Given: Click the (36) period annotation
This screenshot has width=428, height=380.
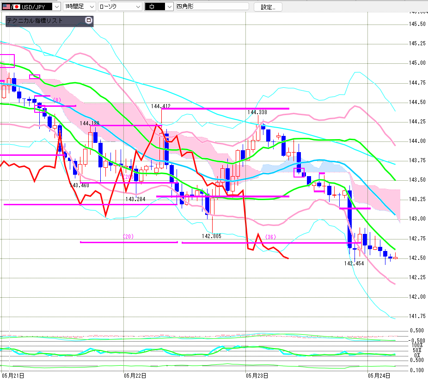Looking at the screenshot, I should tap(270, 237).
